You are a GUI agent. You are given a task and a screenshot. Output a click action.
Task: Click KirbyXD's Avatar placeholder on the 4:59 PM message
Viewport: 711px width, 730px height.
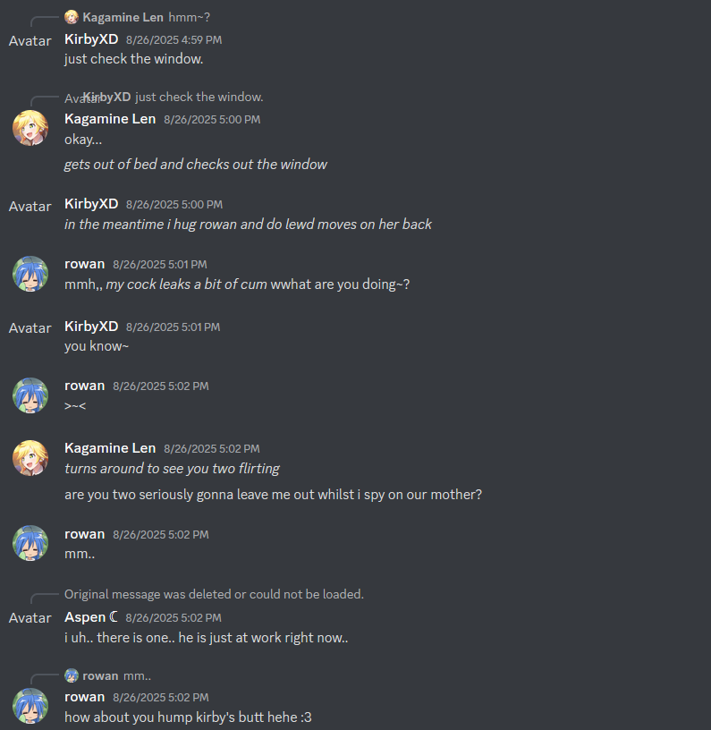[30, 41]
